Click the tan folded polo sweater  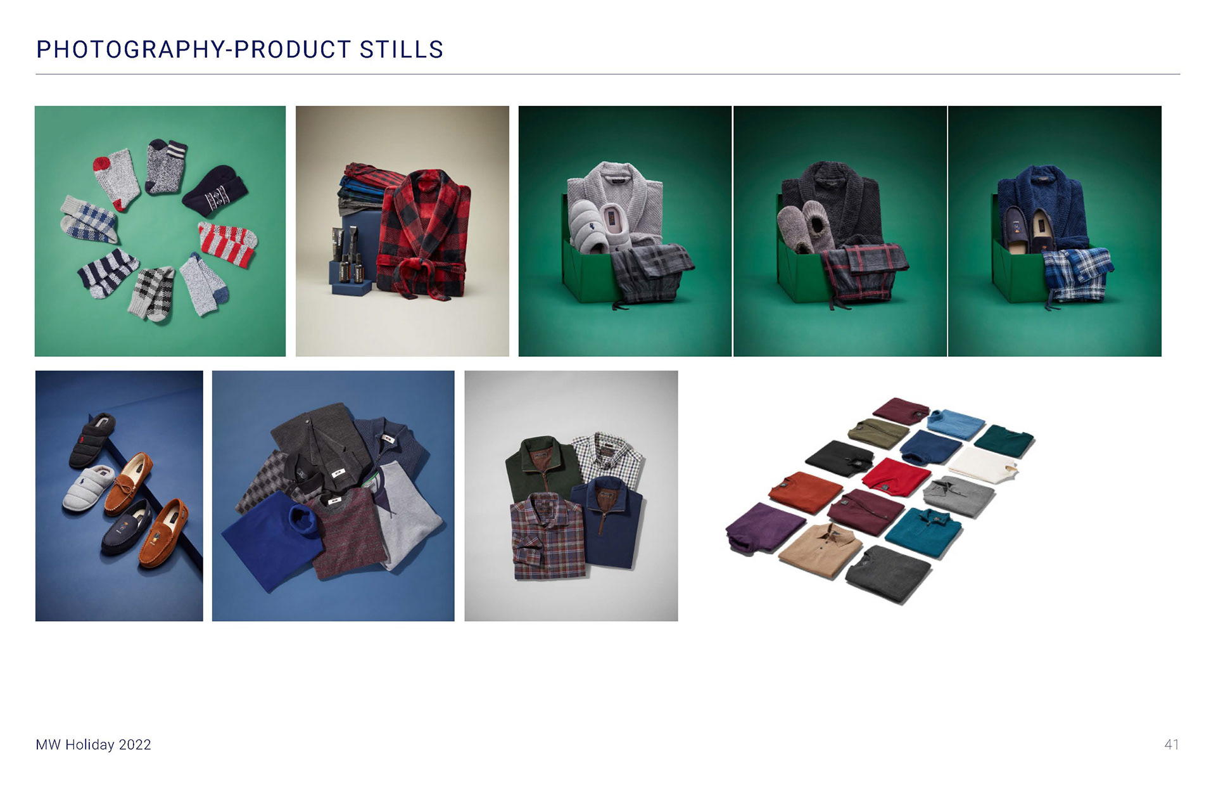(x=821, y=550)
